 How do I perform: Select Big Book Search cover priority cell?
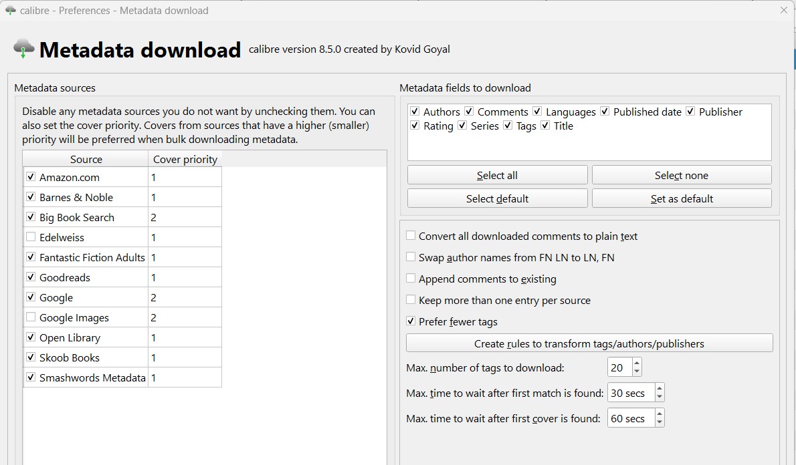pos(185,217)
